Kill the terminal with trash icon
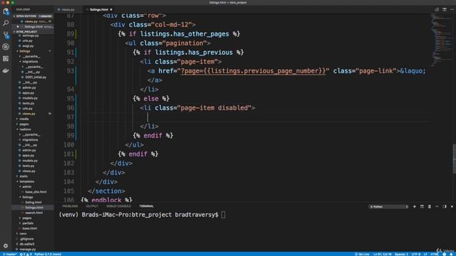 430,207
